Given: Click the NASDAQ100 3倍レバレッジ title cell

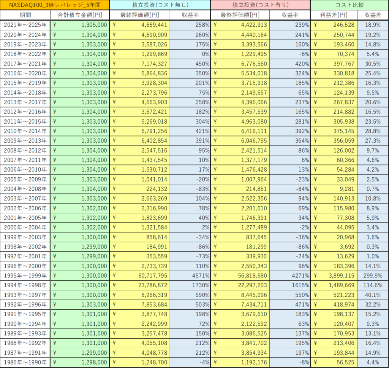Looking at the screenshot, I should tap(55, 5).
